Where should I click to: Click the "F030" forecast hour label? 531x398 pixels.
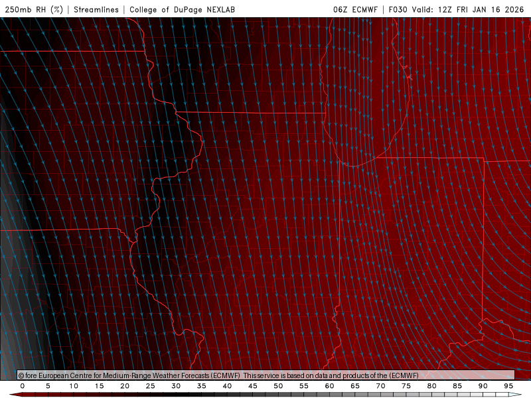(398, 10)
